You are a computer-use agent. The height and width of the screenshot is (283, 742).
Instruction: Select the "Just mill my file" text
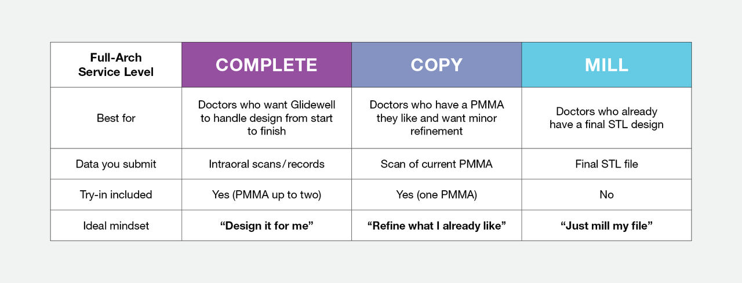click(606, 226)
